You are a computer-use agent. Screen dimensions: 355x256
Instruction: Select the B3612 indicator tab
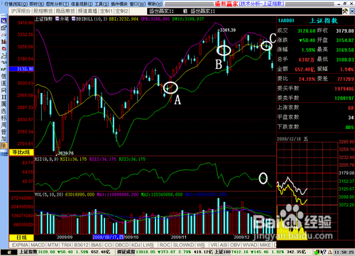pos(82,245)
